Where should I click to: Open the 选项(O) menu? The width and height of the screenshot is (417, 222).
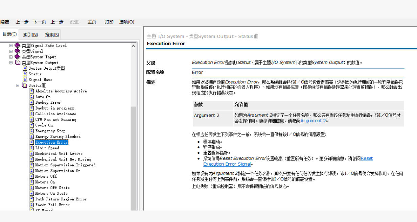click(126, 22)
